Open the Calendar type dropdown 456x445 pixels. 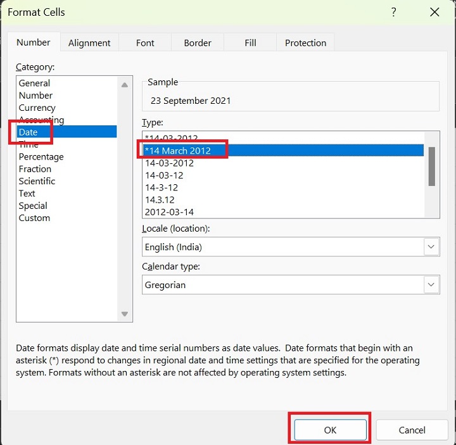pyautogui.click(x=431, y=285)
